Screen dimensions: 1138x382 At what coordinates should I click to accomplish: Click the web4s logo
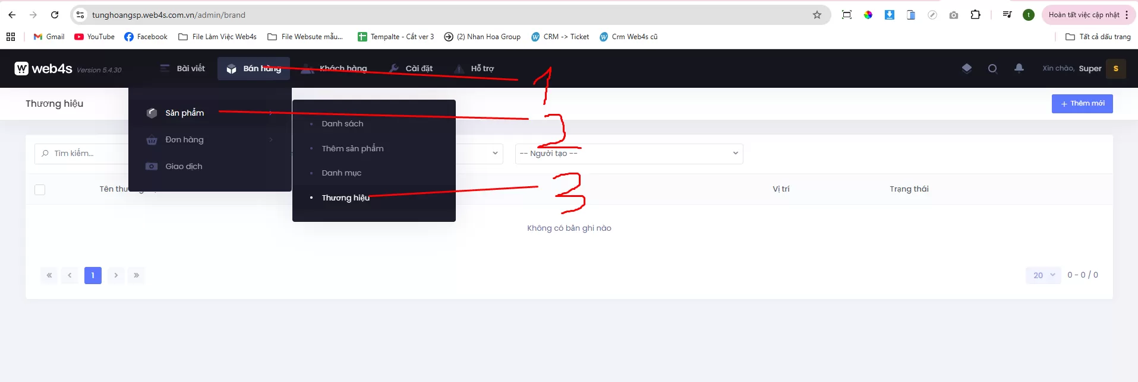43,69
